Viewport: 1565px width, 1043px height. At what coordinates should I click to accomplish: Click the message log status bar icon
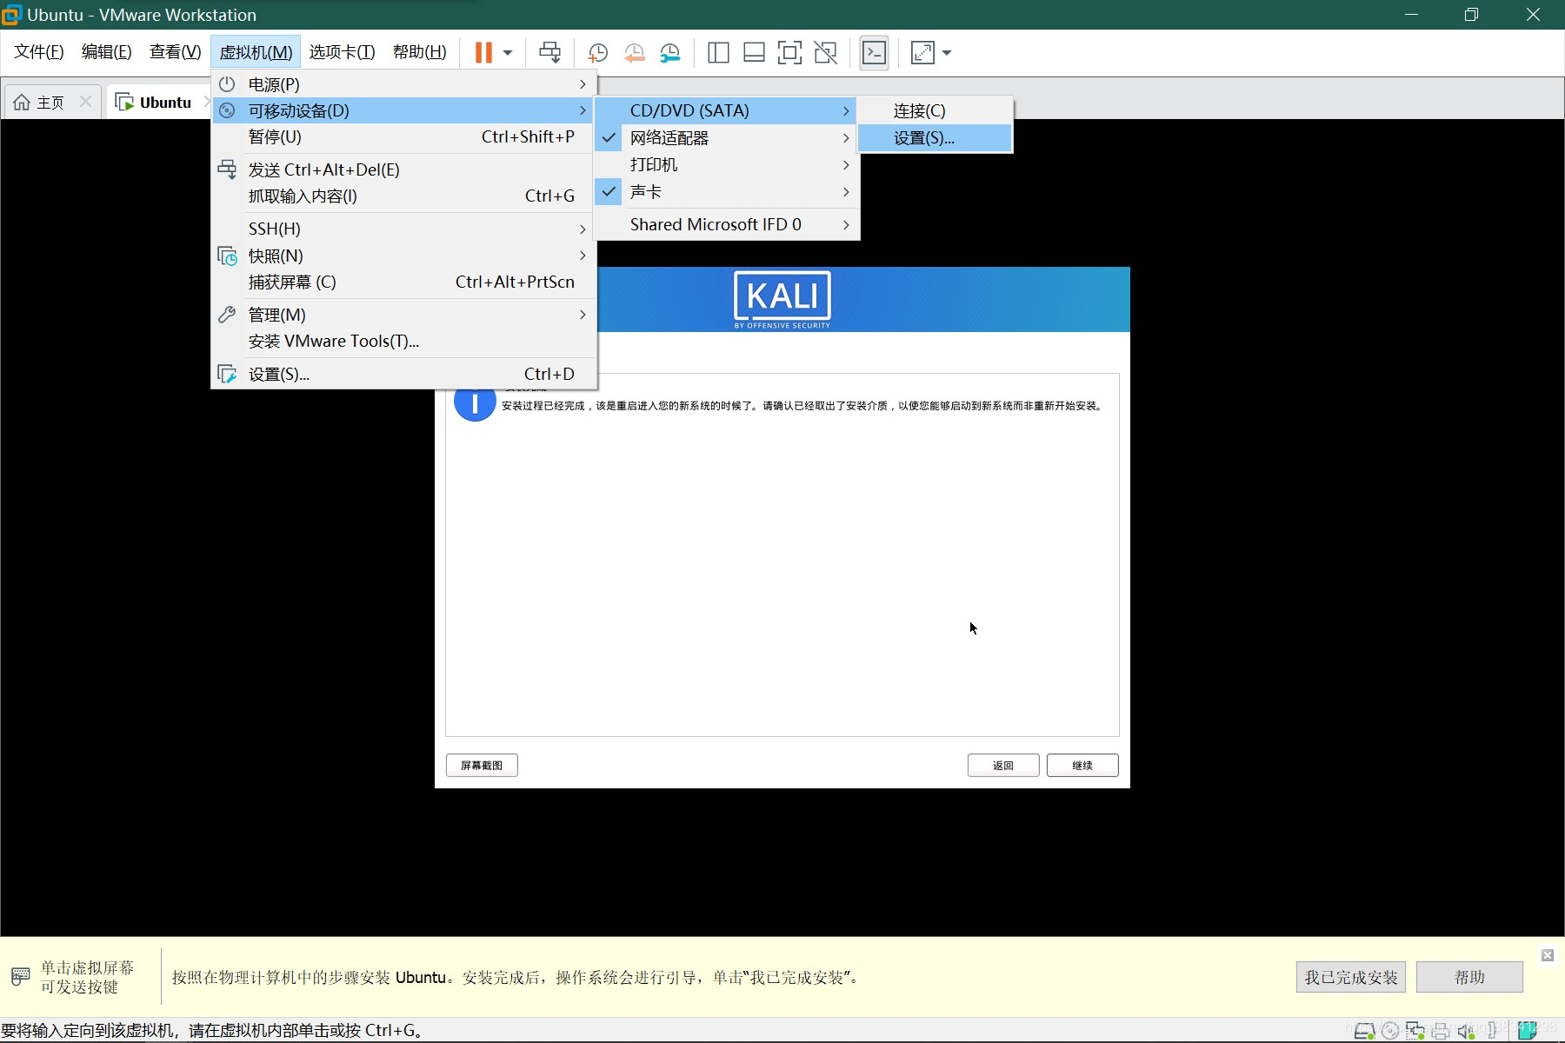pyautogui.click(x=1528, y=1030)
